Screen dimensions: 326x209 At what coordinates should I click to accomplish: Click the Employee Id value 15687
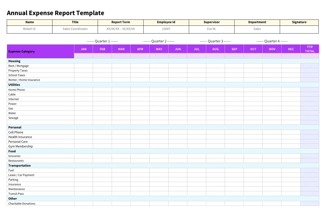tap(166, 29)
